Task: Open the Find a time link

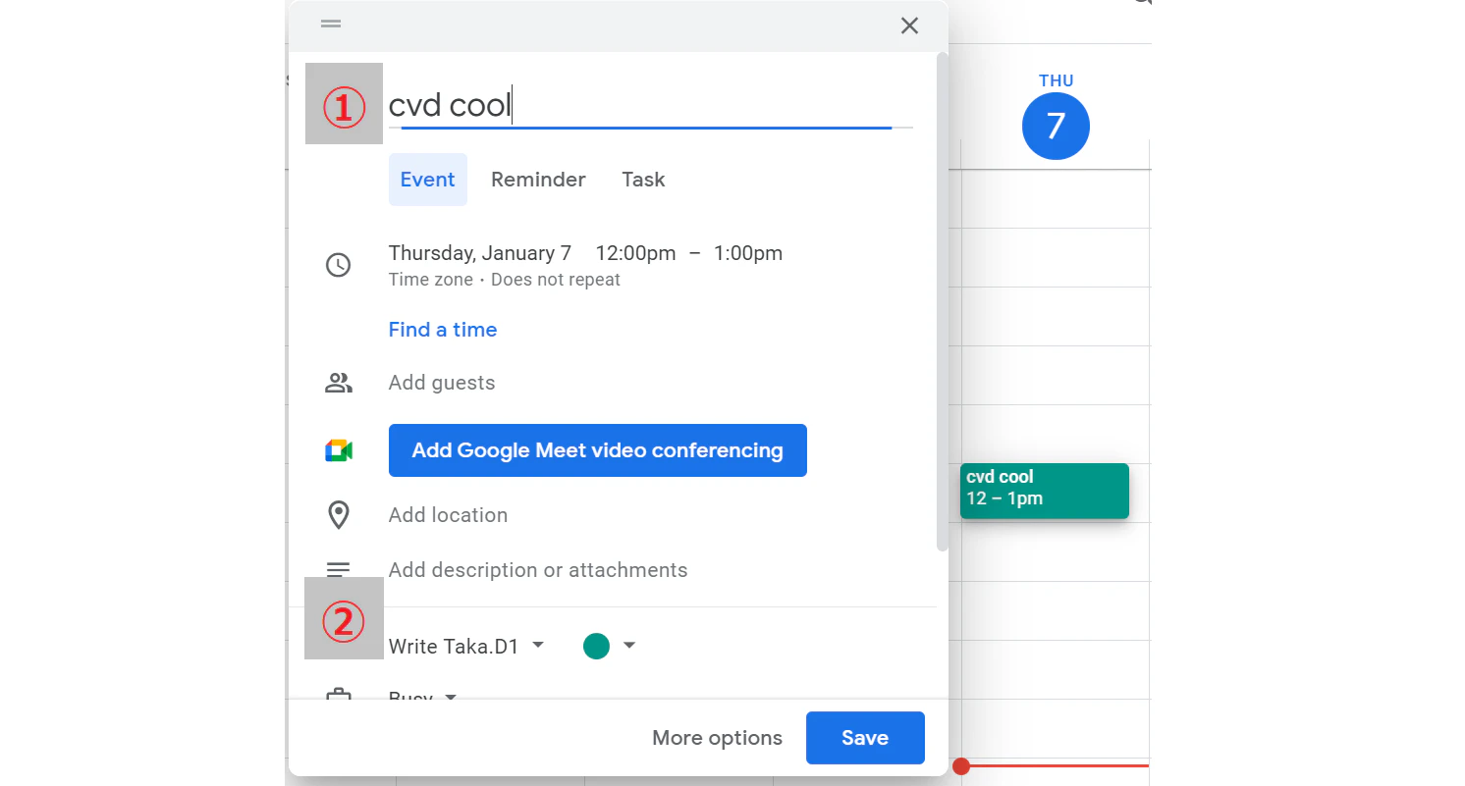Action: (442, 330)
